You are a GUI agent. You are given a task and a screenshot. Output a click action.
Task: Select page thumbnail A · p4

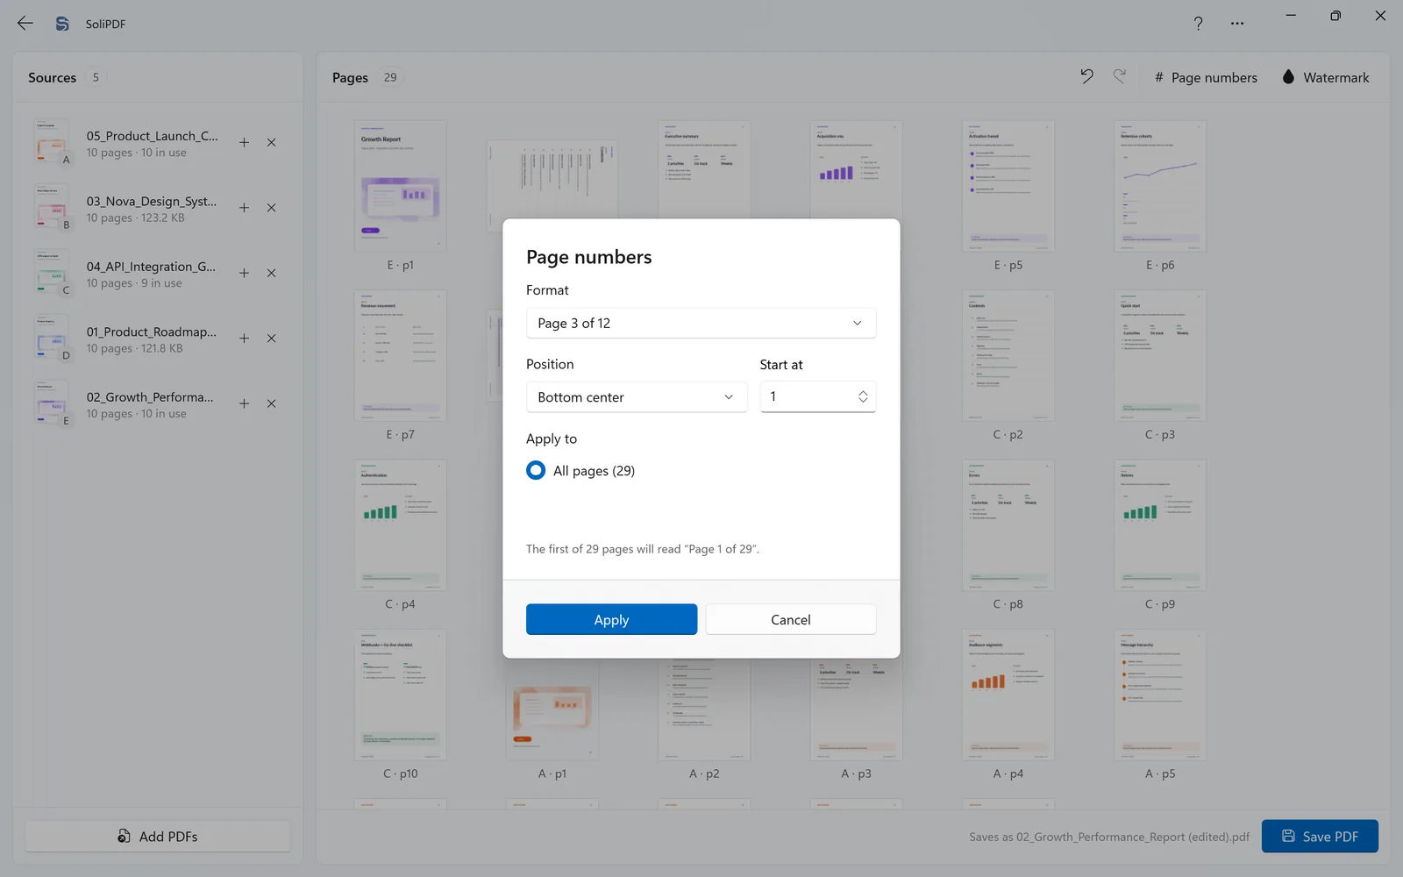pos(1008,695)
